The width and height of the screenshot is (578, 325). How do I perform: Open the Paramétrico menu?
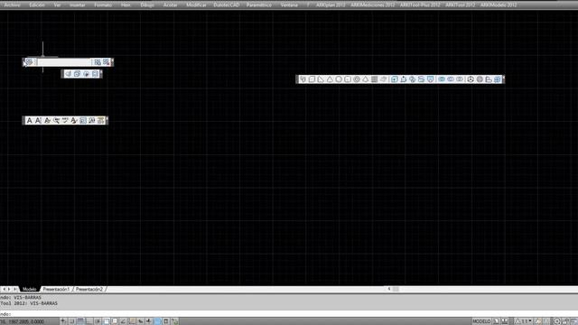(x=259, y=5)
